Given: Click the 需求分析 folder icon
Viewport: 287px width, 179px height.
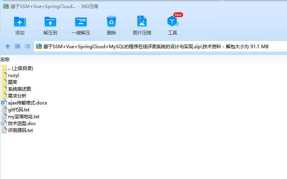Looking at the screenshot, I should point(5,96).
